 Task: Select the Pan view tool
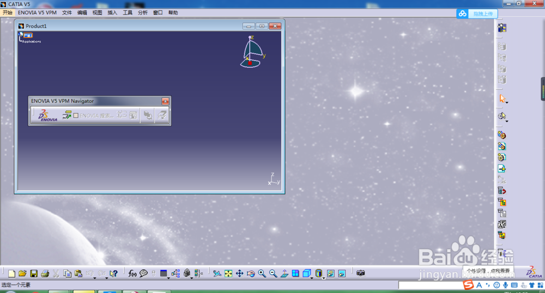pyautogui.click(x=239, y=273)
